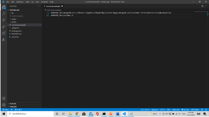This screenshot has height=117, width=209.
Task: Click the watch eye icon in status bar
Action: [12, 109]
